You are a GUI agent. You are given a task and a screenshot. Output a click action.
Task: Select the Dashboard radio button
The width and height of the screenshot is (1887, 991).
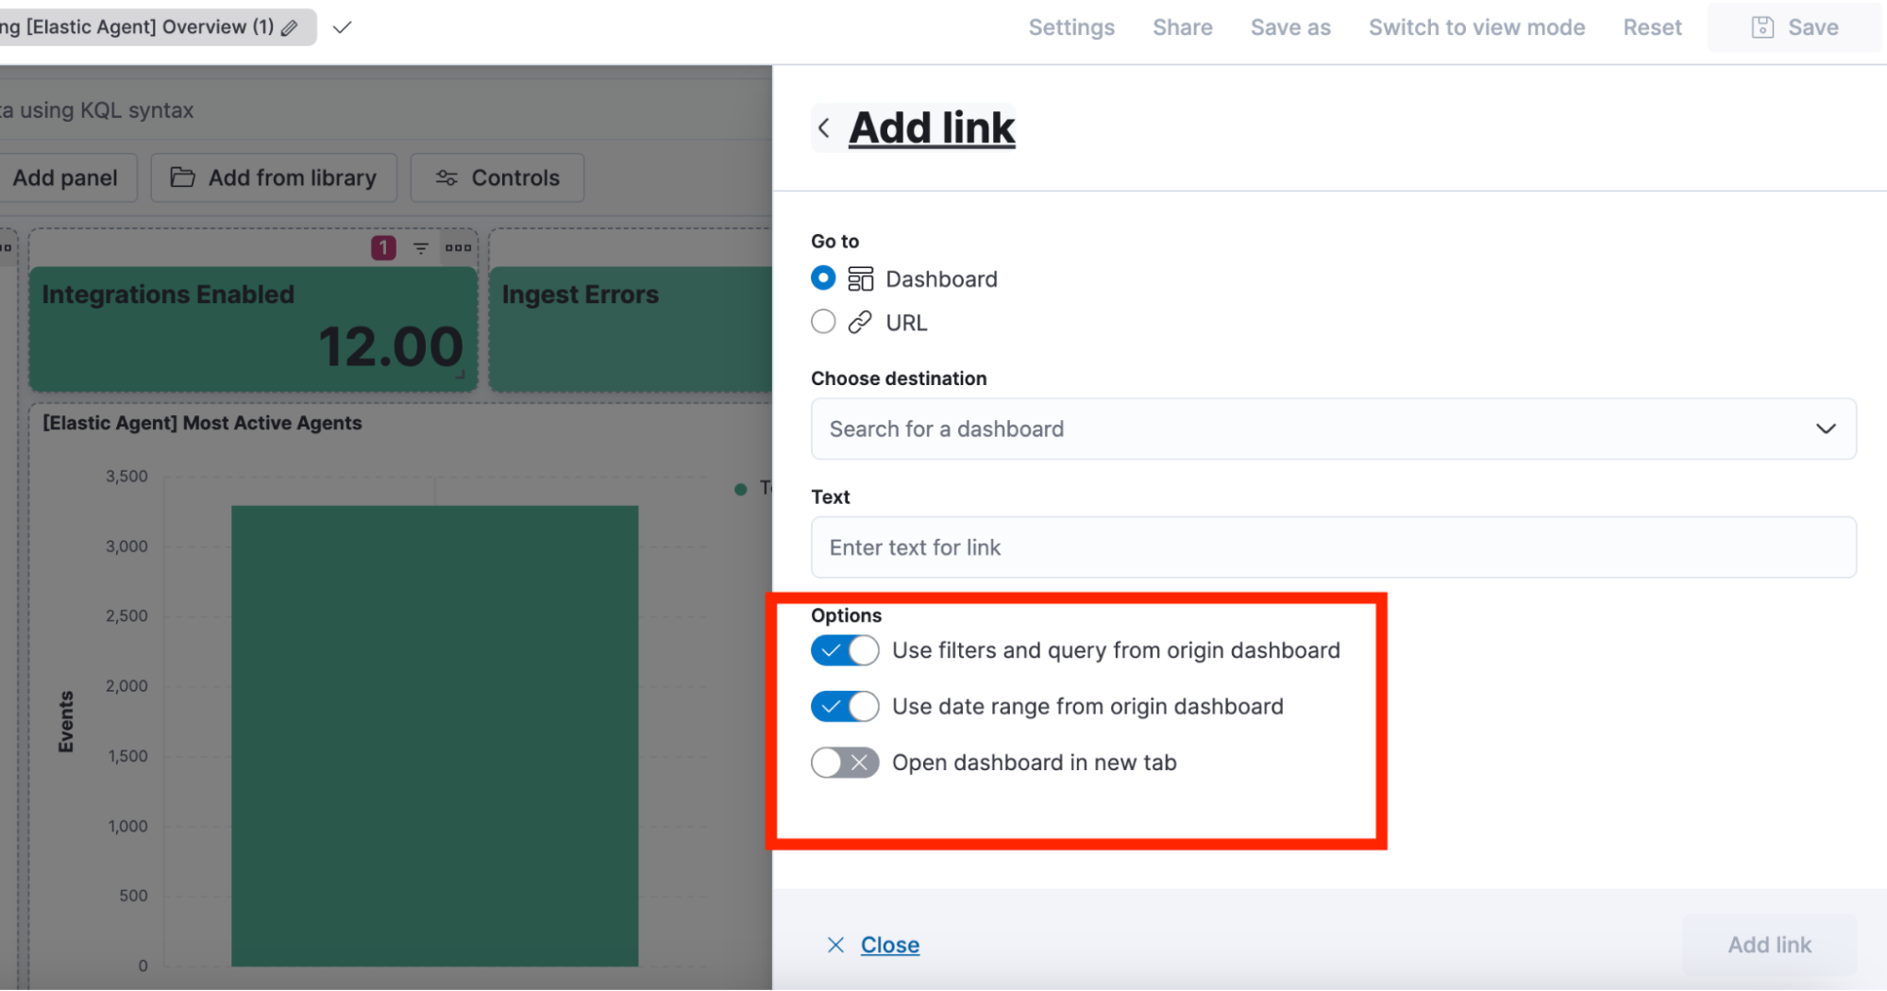tap(823, 278)
